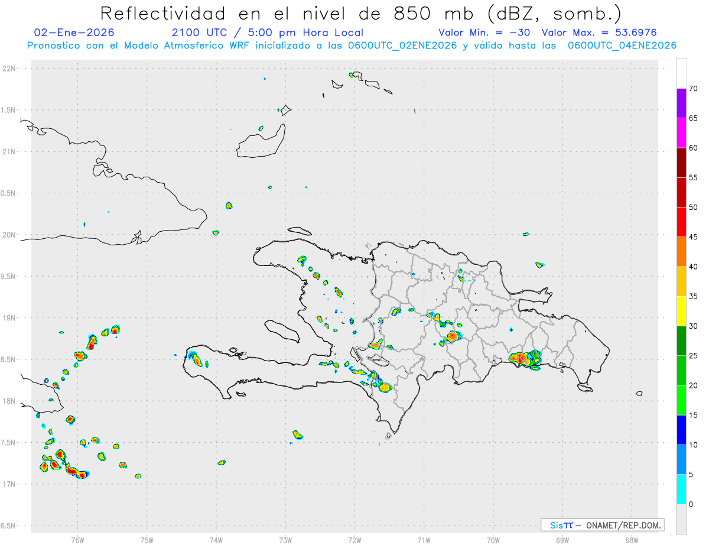Click the colorbar value '15'
Image resolution: width=709 pixels, height=548 pixels.
click(x=694, y=415)
